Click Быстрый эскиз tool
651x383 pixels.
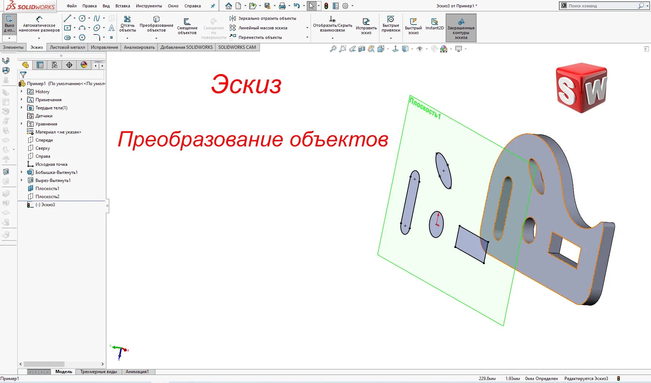pos(413,26)
